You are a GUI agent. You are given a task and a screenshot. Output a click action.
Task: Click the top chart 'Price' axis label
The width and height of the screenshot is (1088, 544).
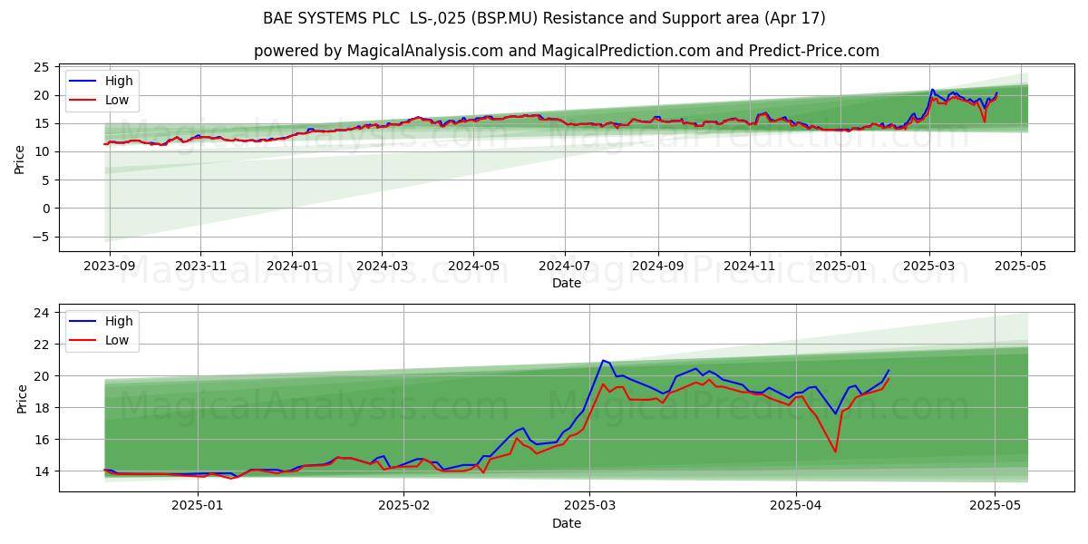point(20,160)
